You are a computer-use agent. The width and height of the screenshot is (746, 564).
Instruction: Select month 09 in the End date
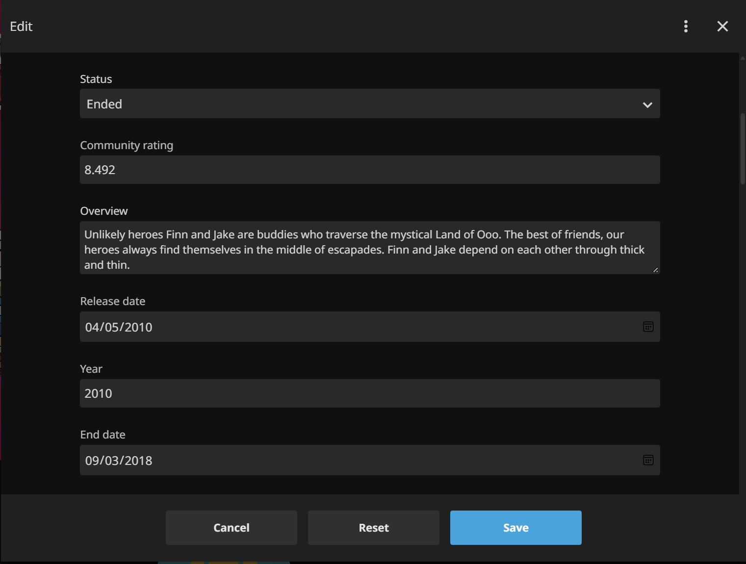click(x=92, y=461)
